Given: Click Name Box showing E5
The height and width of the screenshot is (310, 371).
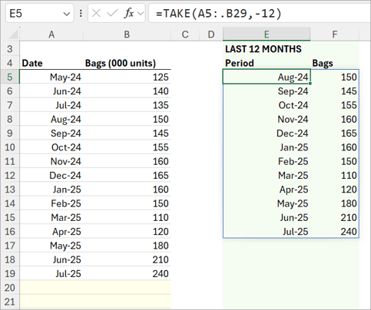Looking at the screenshot, I should [39, 13].
